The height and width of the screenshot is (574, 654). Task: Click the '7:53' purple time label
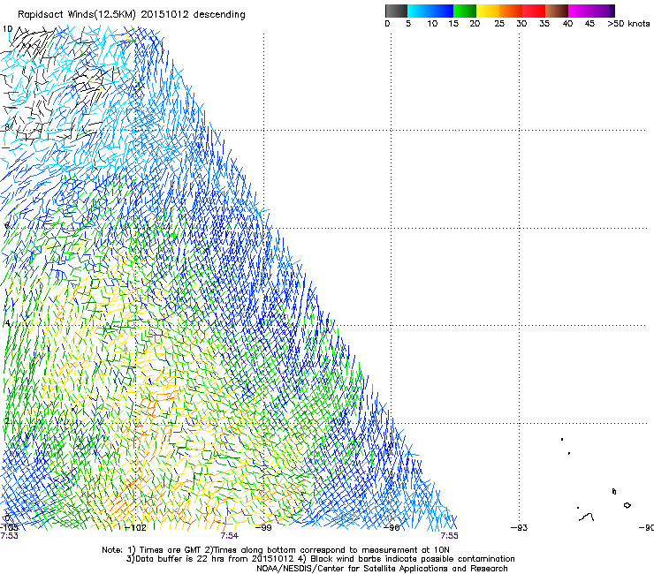click(9, 536)
